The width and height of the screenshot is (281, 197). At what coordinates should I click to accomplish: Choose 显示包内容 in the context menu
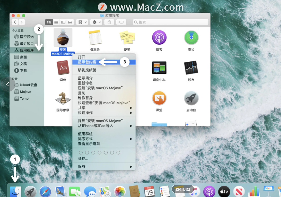[104, 62]
